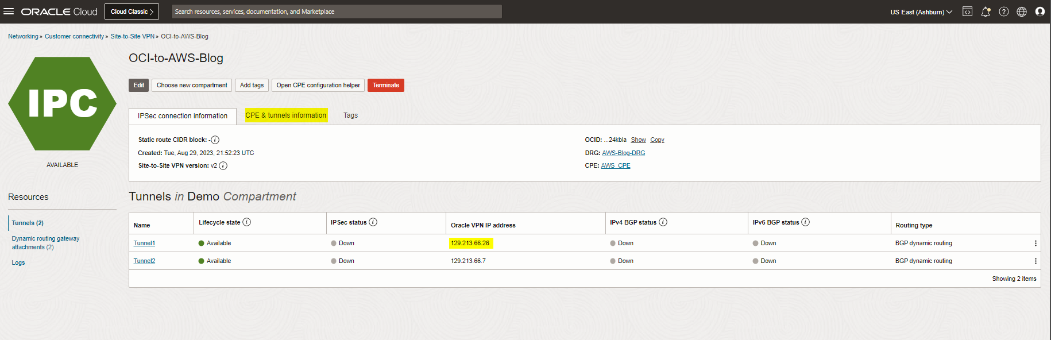
Task: Show info for IPv4 BGP status column
Action: 663,222
